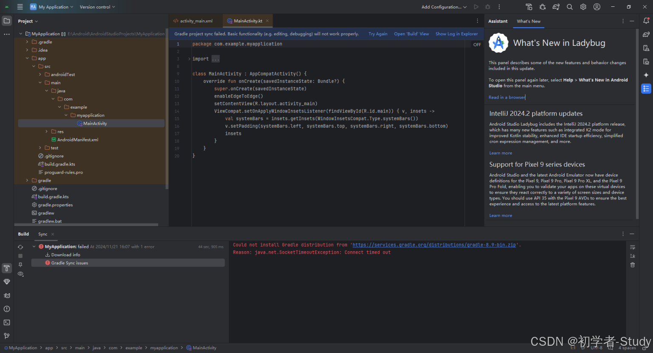Click Read in a browser link
653x353 pixels.
[x=507, y=98]
